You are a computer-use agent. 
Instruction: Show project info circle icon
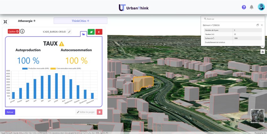click(22, 31)
